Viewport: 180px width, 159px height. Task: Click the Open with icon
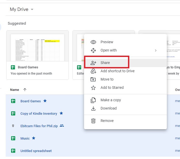[x=93, y=50]
